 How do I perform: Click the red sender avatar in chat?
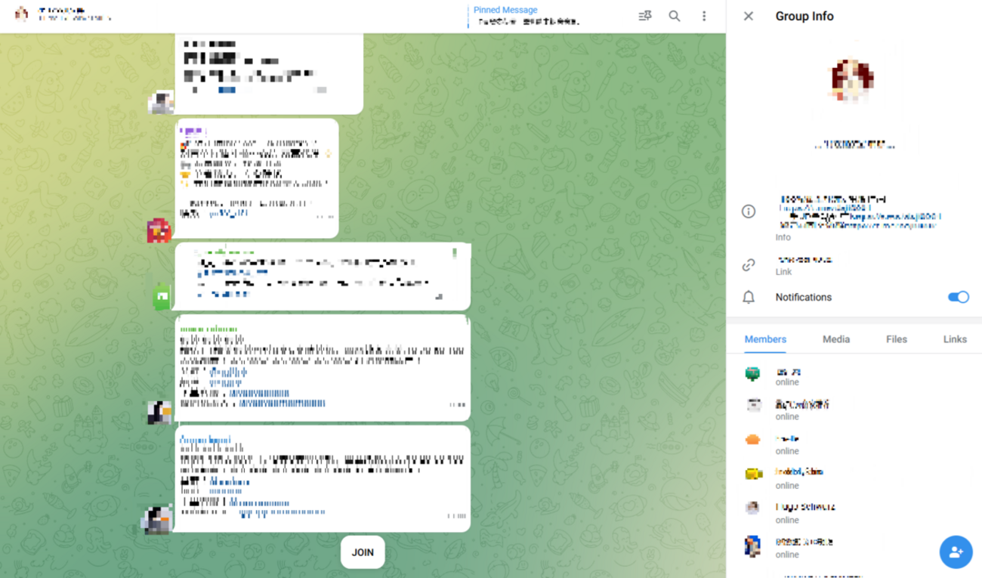159,230
